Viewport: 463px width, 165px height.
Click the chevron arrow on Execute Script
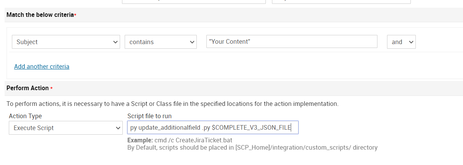(118, 128)
